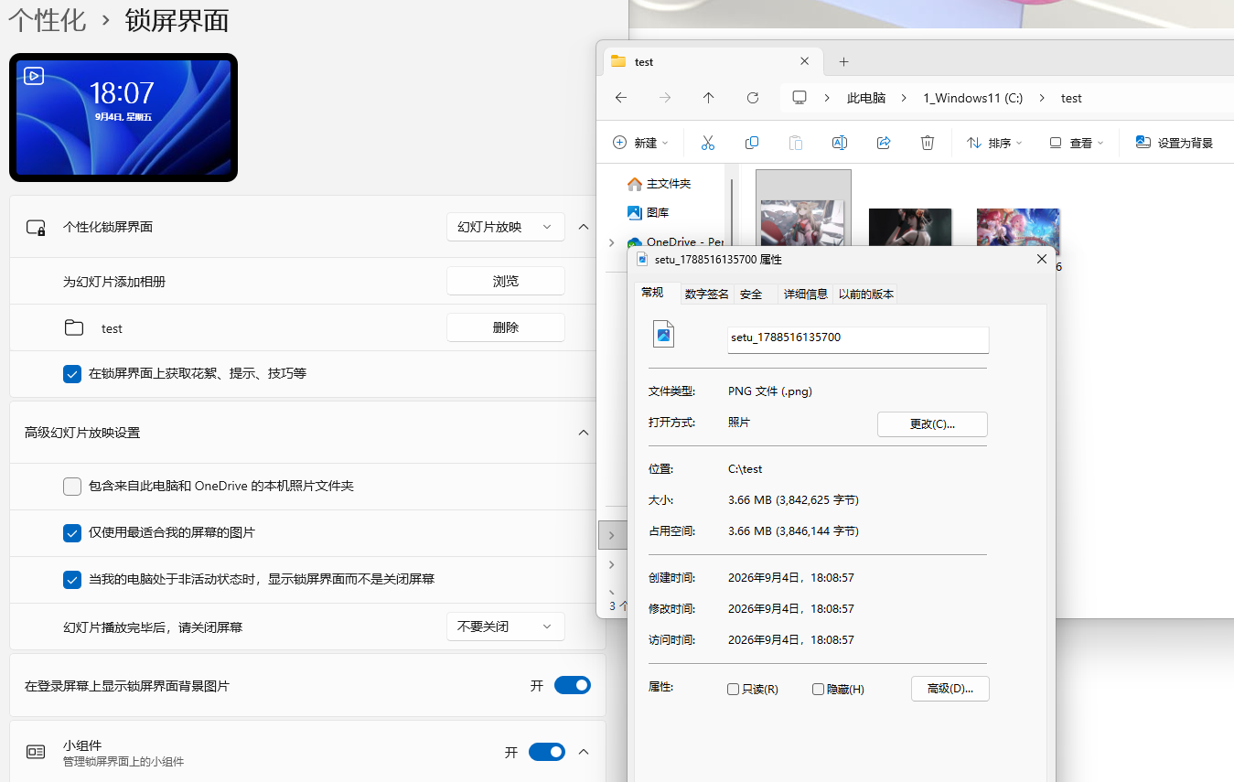The image size is (1234, 782).
Task: Switch to the 安全 tab
Action: coord(751,294)
